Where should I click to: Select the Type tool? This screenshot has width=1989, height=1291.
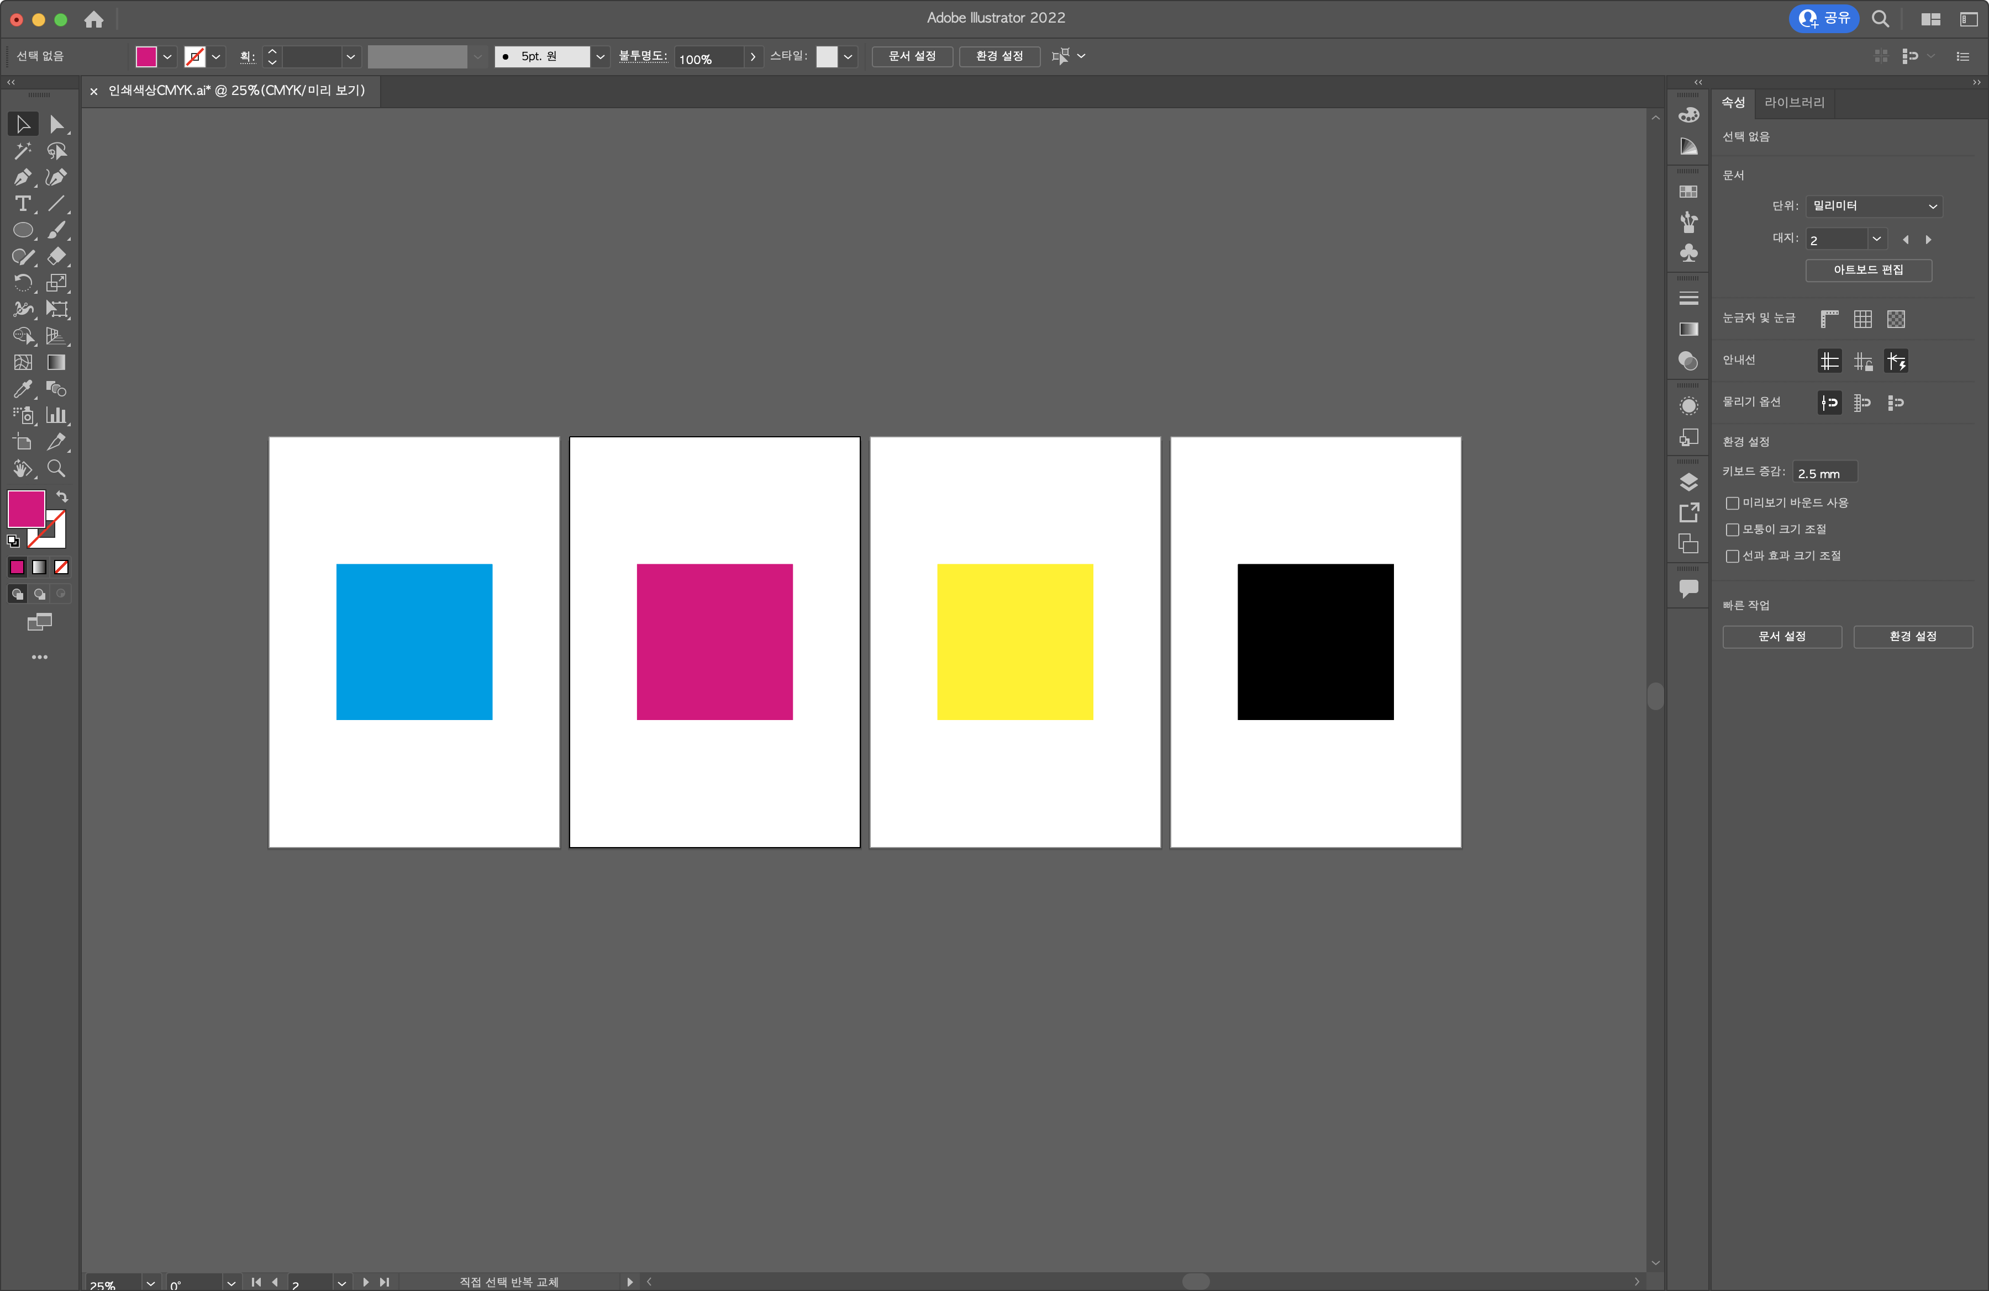[x=23, y=204]
